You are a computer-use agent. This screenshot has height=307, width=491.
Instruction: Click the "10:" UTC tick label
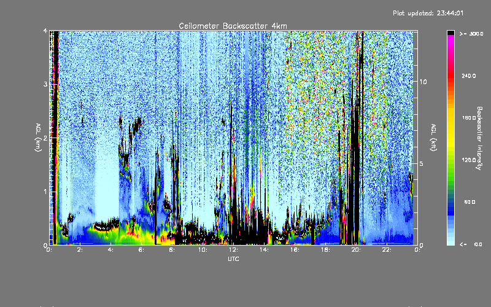203,250
